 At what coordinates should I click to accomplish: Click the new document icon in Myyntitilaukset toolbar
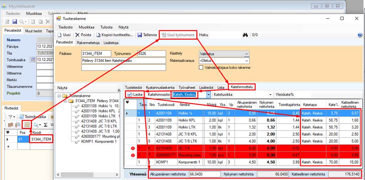point(33,22)
